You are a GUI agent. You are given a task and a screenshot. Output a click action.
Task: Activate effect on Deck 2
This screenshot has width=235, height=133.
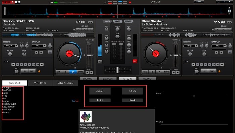(133, 91)
